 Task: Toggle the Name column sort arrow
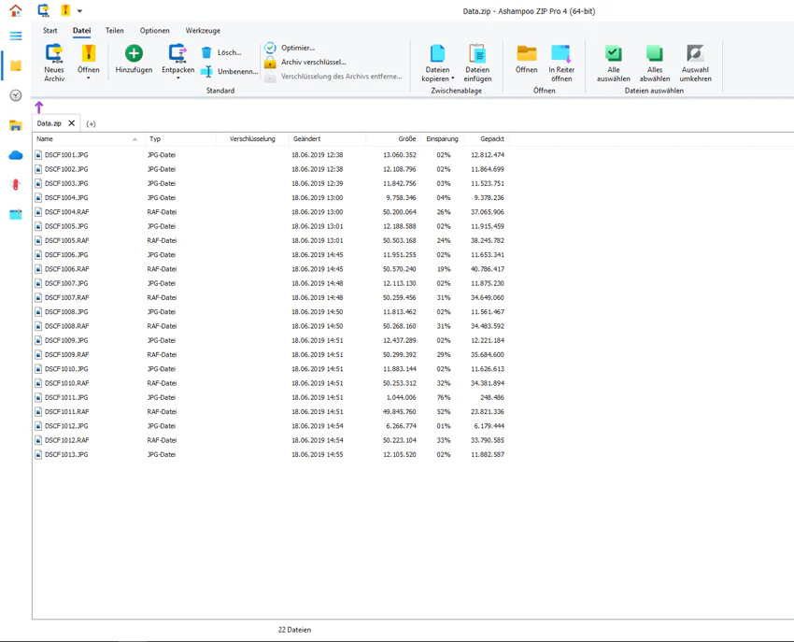click(x=135, y=139)
